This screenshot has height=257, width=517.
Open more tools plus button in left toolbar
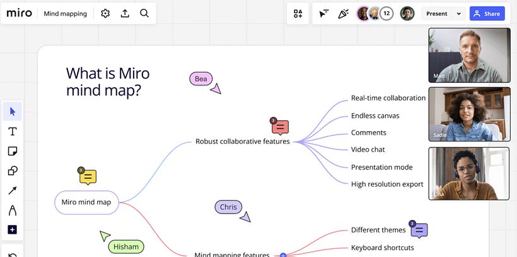point(12,230)
